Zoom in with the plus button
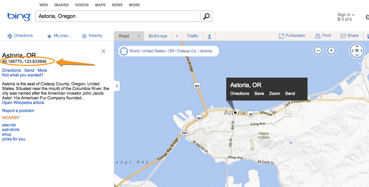Viewport: 369px width, 187px height. pos(331,50)
